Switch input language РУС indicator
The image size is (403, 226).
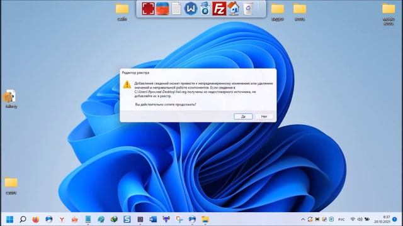pos(341,220)
